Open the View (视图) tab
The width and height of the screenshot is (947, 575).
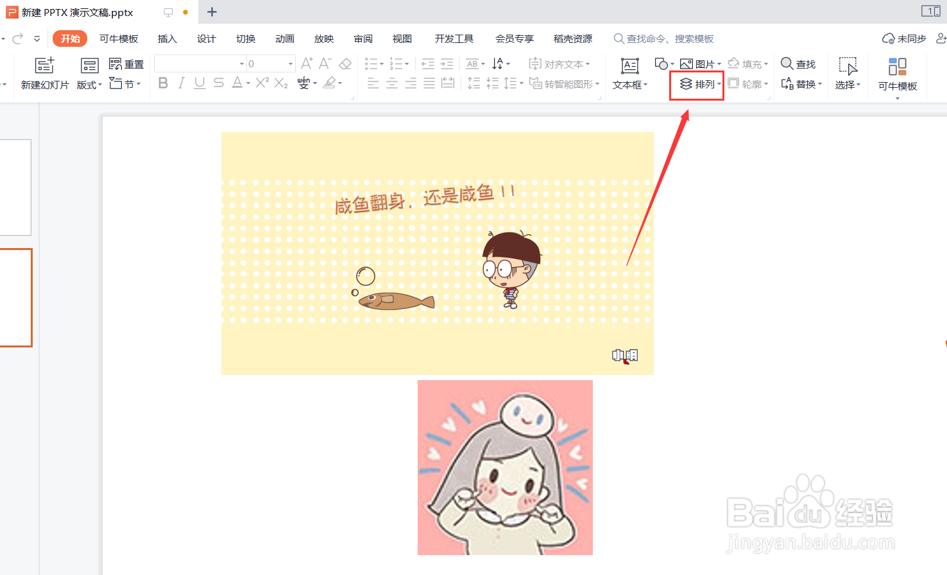pos(402,39)
